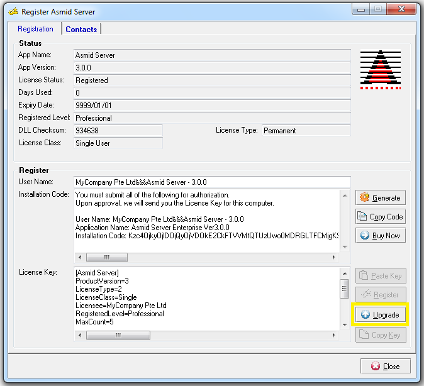Click inside the User Name field
Image resolution: width=424 pixels, height=386 pixels.
pos(211,182)
